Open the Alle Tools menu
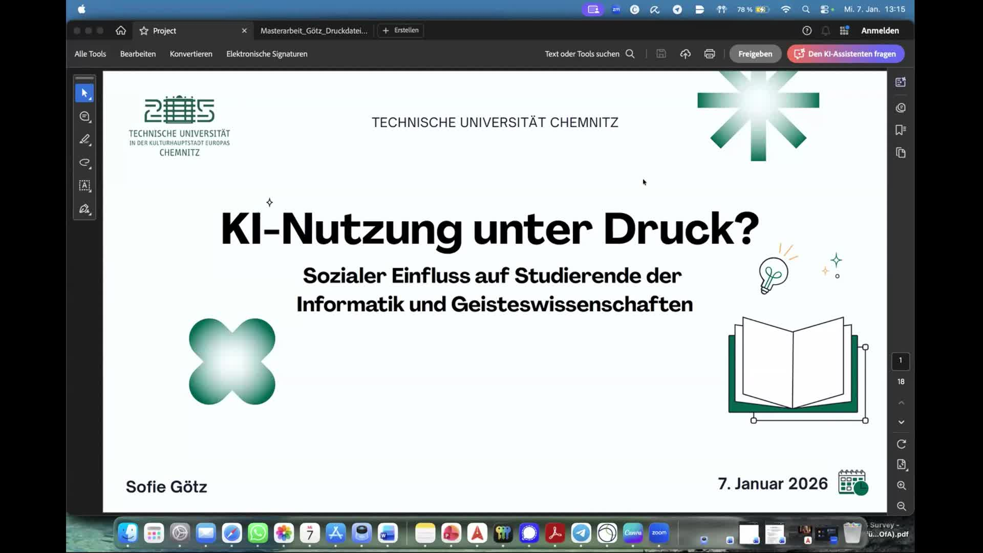This screenshot has height=553, width=983. point(90,54)
